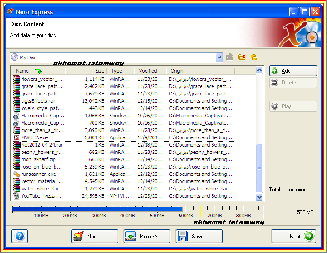
Task: Sort list by Type column header
Action: (x=120, y=71)
